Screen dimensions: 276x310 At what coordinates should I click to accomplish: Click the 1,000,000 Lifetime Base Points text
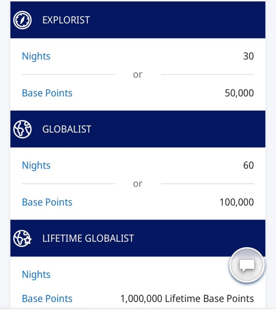pos(187,298)
